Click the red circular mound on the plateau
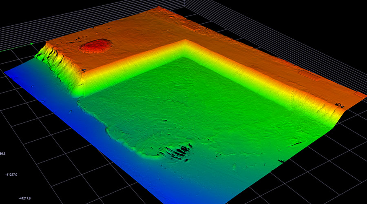 click(95, 46)
